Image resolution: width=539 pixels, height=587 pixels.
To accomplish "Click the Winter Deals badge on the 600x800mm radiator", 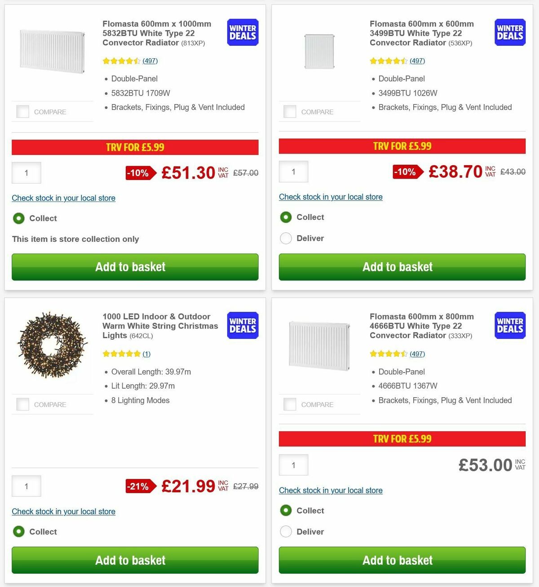I will click(x=509, y=325).
